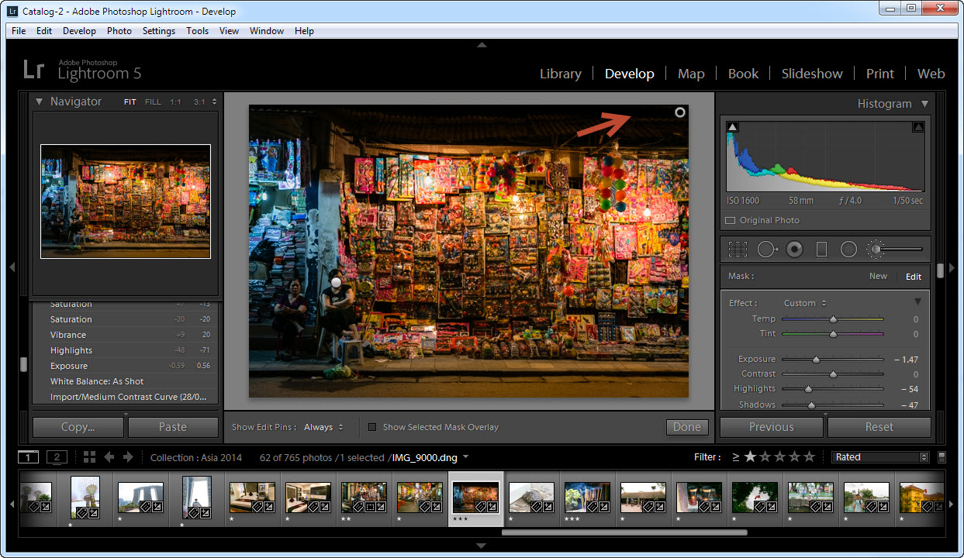Viewport: 964px width, 558px height.
Task: Select the Crop Overlay tool
Action: point(738,249)
